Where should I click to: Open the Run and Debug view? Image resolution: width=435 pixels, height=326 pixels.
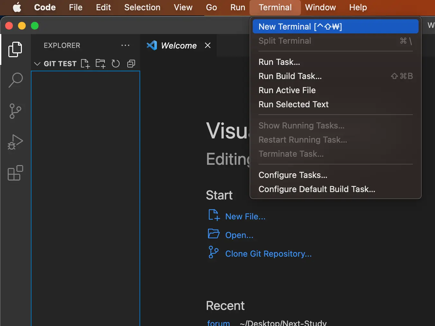click(15, 142)
